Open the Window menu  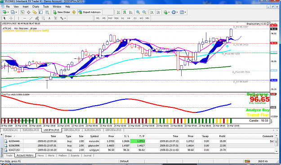pos(57,7)
